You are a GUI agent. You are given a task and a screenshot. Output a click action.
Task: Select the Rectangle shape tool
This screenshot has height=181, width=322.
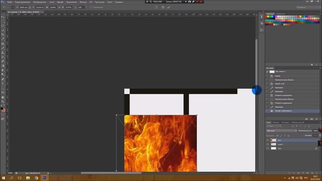pos(3,93)
